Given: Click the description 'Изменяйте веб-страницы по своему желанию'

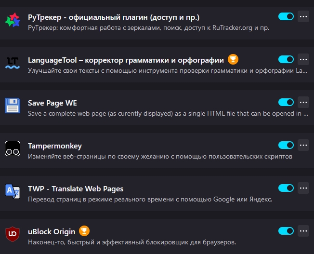Looking at the screenshot, I should point(160,156).
